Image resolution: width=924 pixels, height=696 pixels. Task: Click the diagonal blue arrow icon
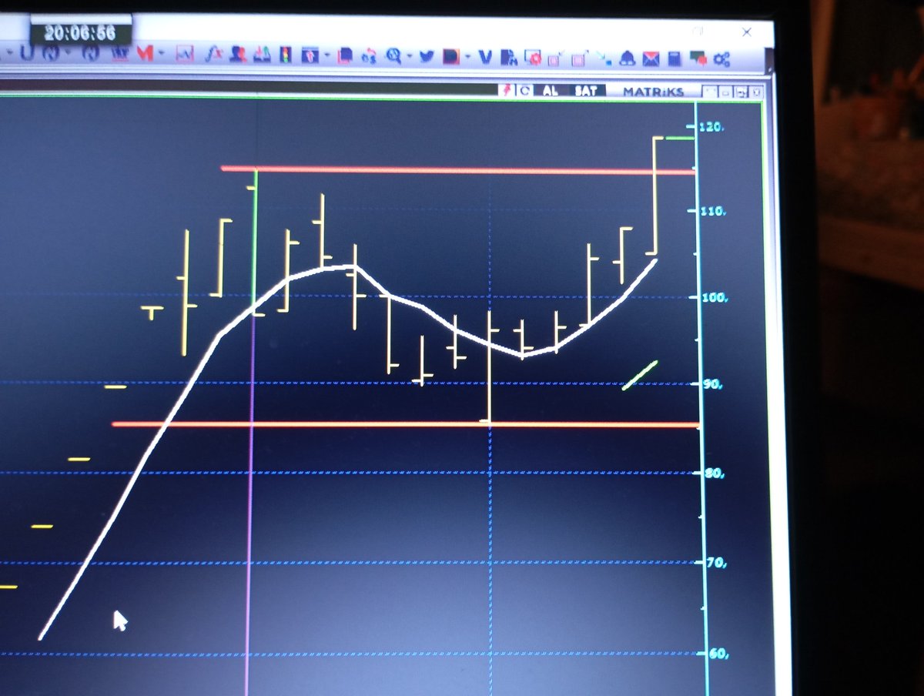603,57
